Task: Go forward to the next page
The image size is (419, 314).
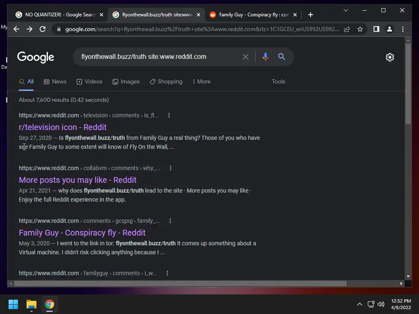Action: tap(29, 29)
